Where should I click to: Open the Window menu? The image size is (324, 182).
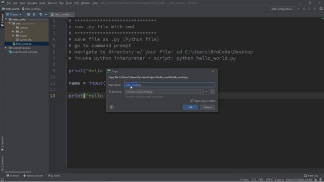click(x=86, y=3)
